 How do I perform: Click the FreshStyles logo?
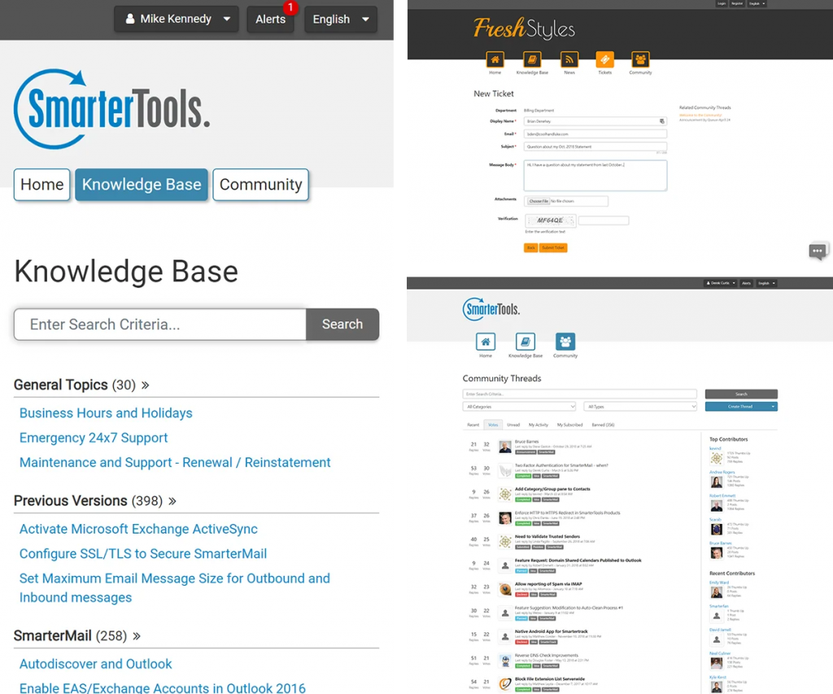point(524,28)
